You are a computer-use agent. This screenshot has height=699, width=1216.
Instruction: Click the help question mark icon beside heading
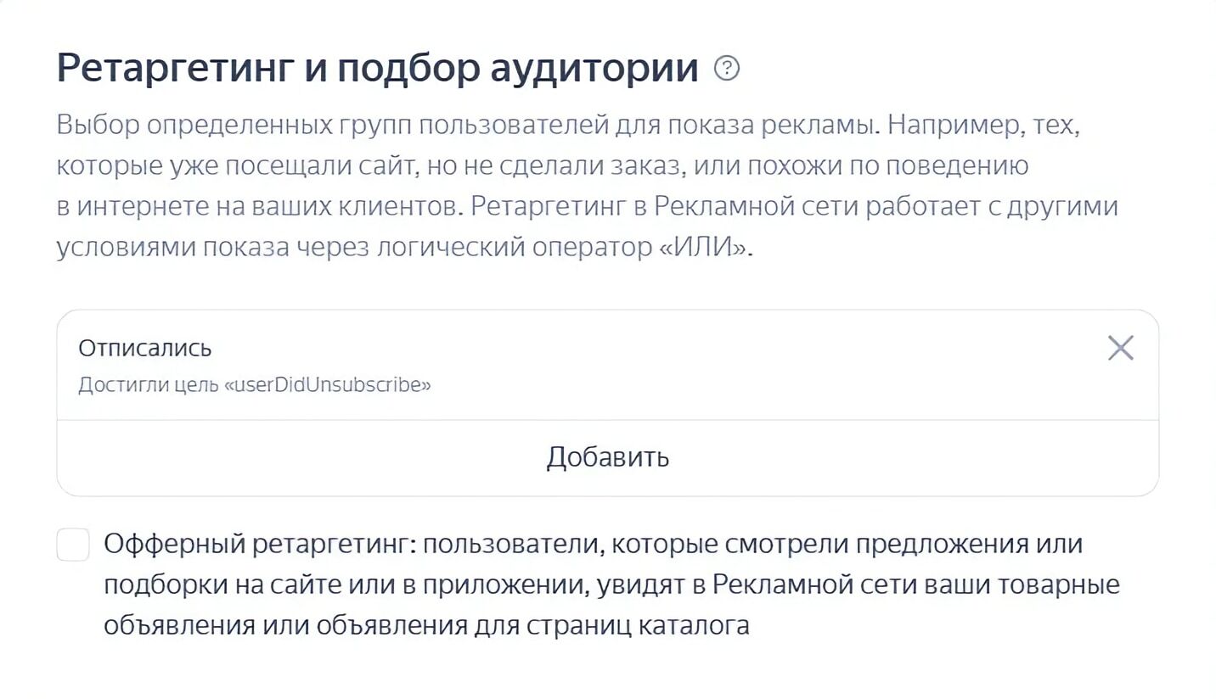(x=727, y=68)
